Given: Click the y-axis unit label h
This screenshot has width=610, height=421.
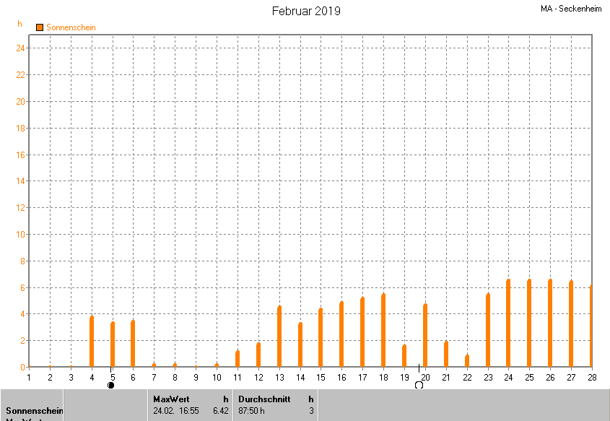Looking at the screenshot, I should (x=19, y=24).
